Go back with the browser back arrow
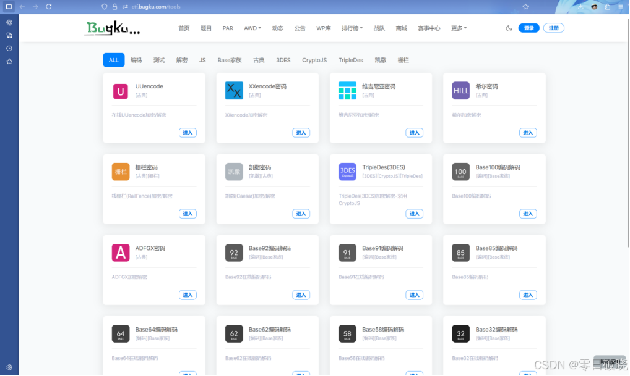Viewport: 630px width, 376px height. click(22, 6)
